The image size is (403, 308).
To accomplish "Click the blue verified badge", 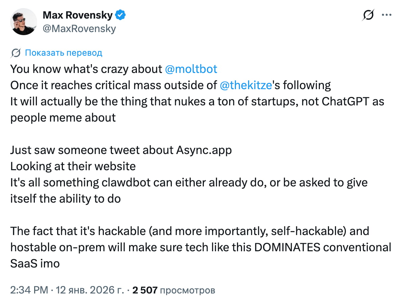I will (121, 15).
